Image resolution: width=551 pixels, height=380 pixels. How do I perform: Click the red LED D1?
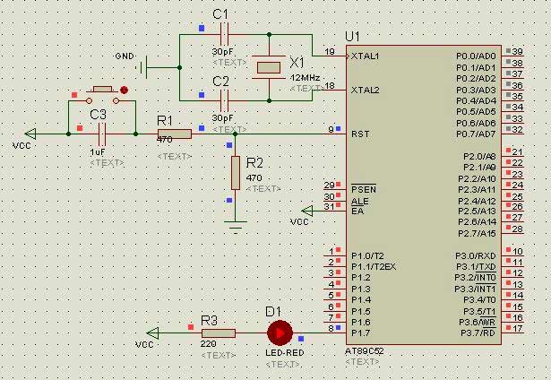click(x=280, y=333)
